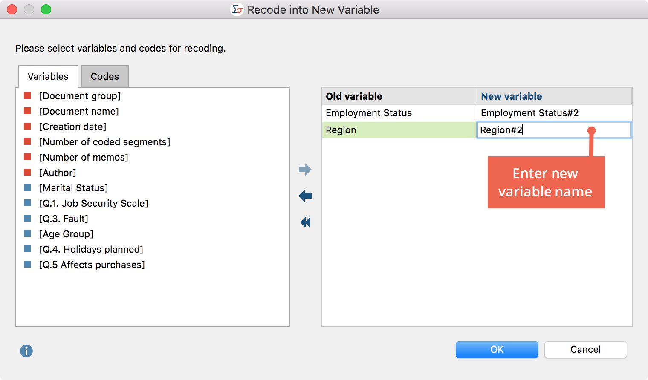Select [Q.1. Job Security Scale] variable
Viewport: 648px width, 380px height.
point(93,203)
